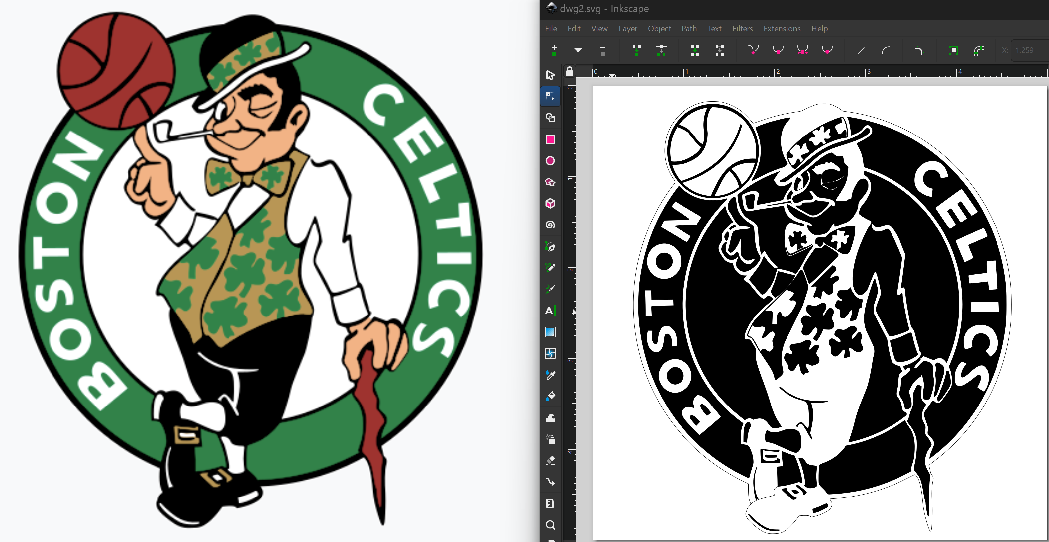The height and width of the screenshot is (542, 1049).
Task: Click Delete selected nodes button
Action: click(x=603, y=50)
